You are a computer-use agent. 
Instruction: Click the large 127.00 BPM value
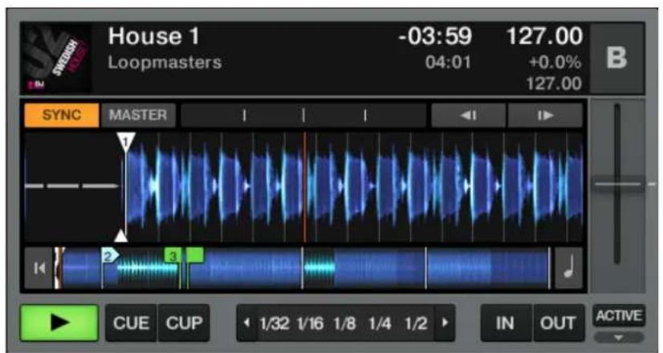[x=544, y=36]
